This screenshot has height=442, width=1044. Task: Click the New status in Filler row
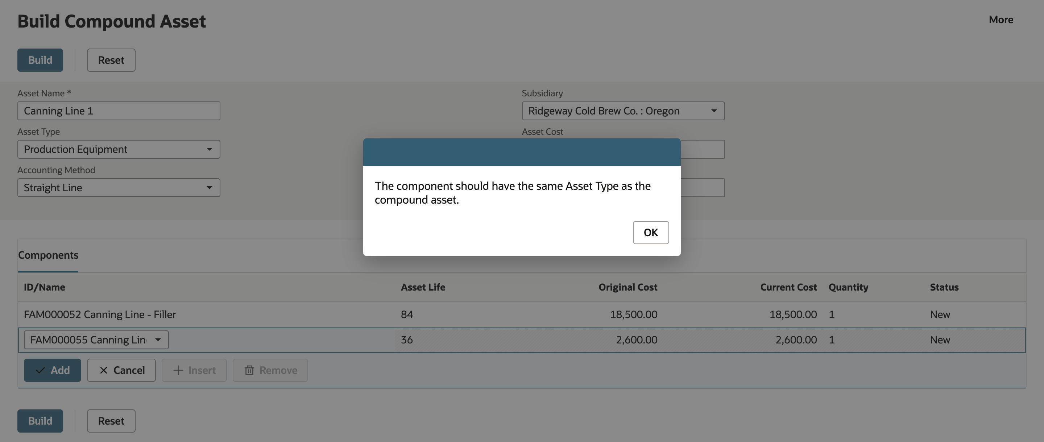[940, 314]
